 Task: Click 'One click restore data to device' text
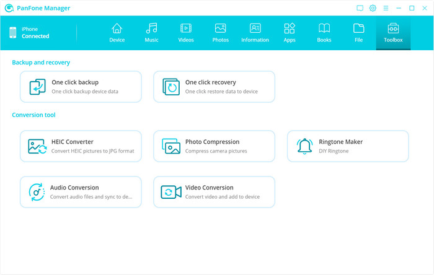pos(221,92)
